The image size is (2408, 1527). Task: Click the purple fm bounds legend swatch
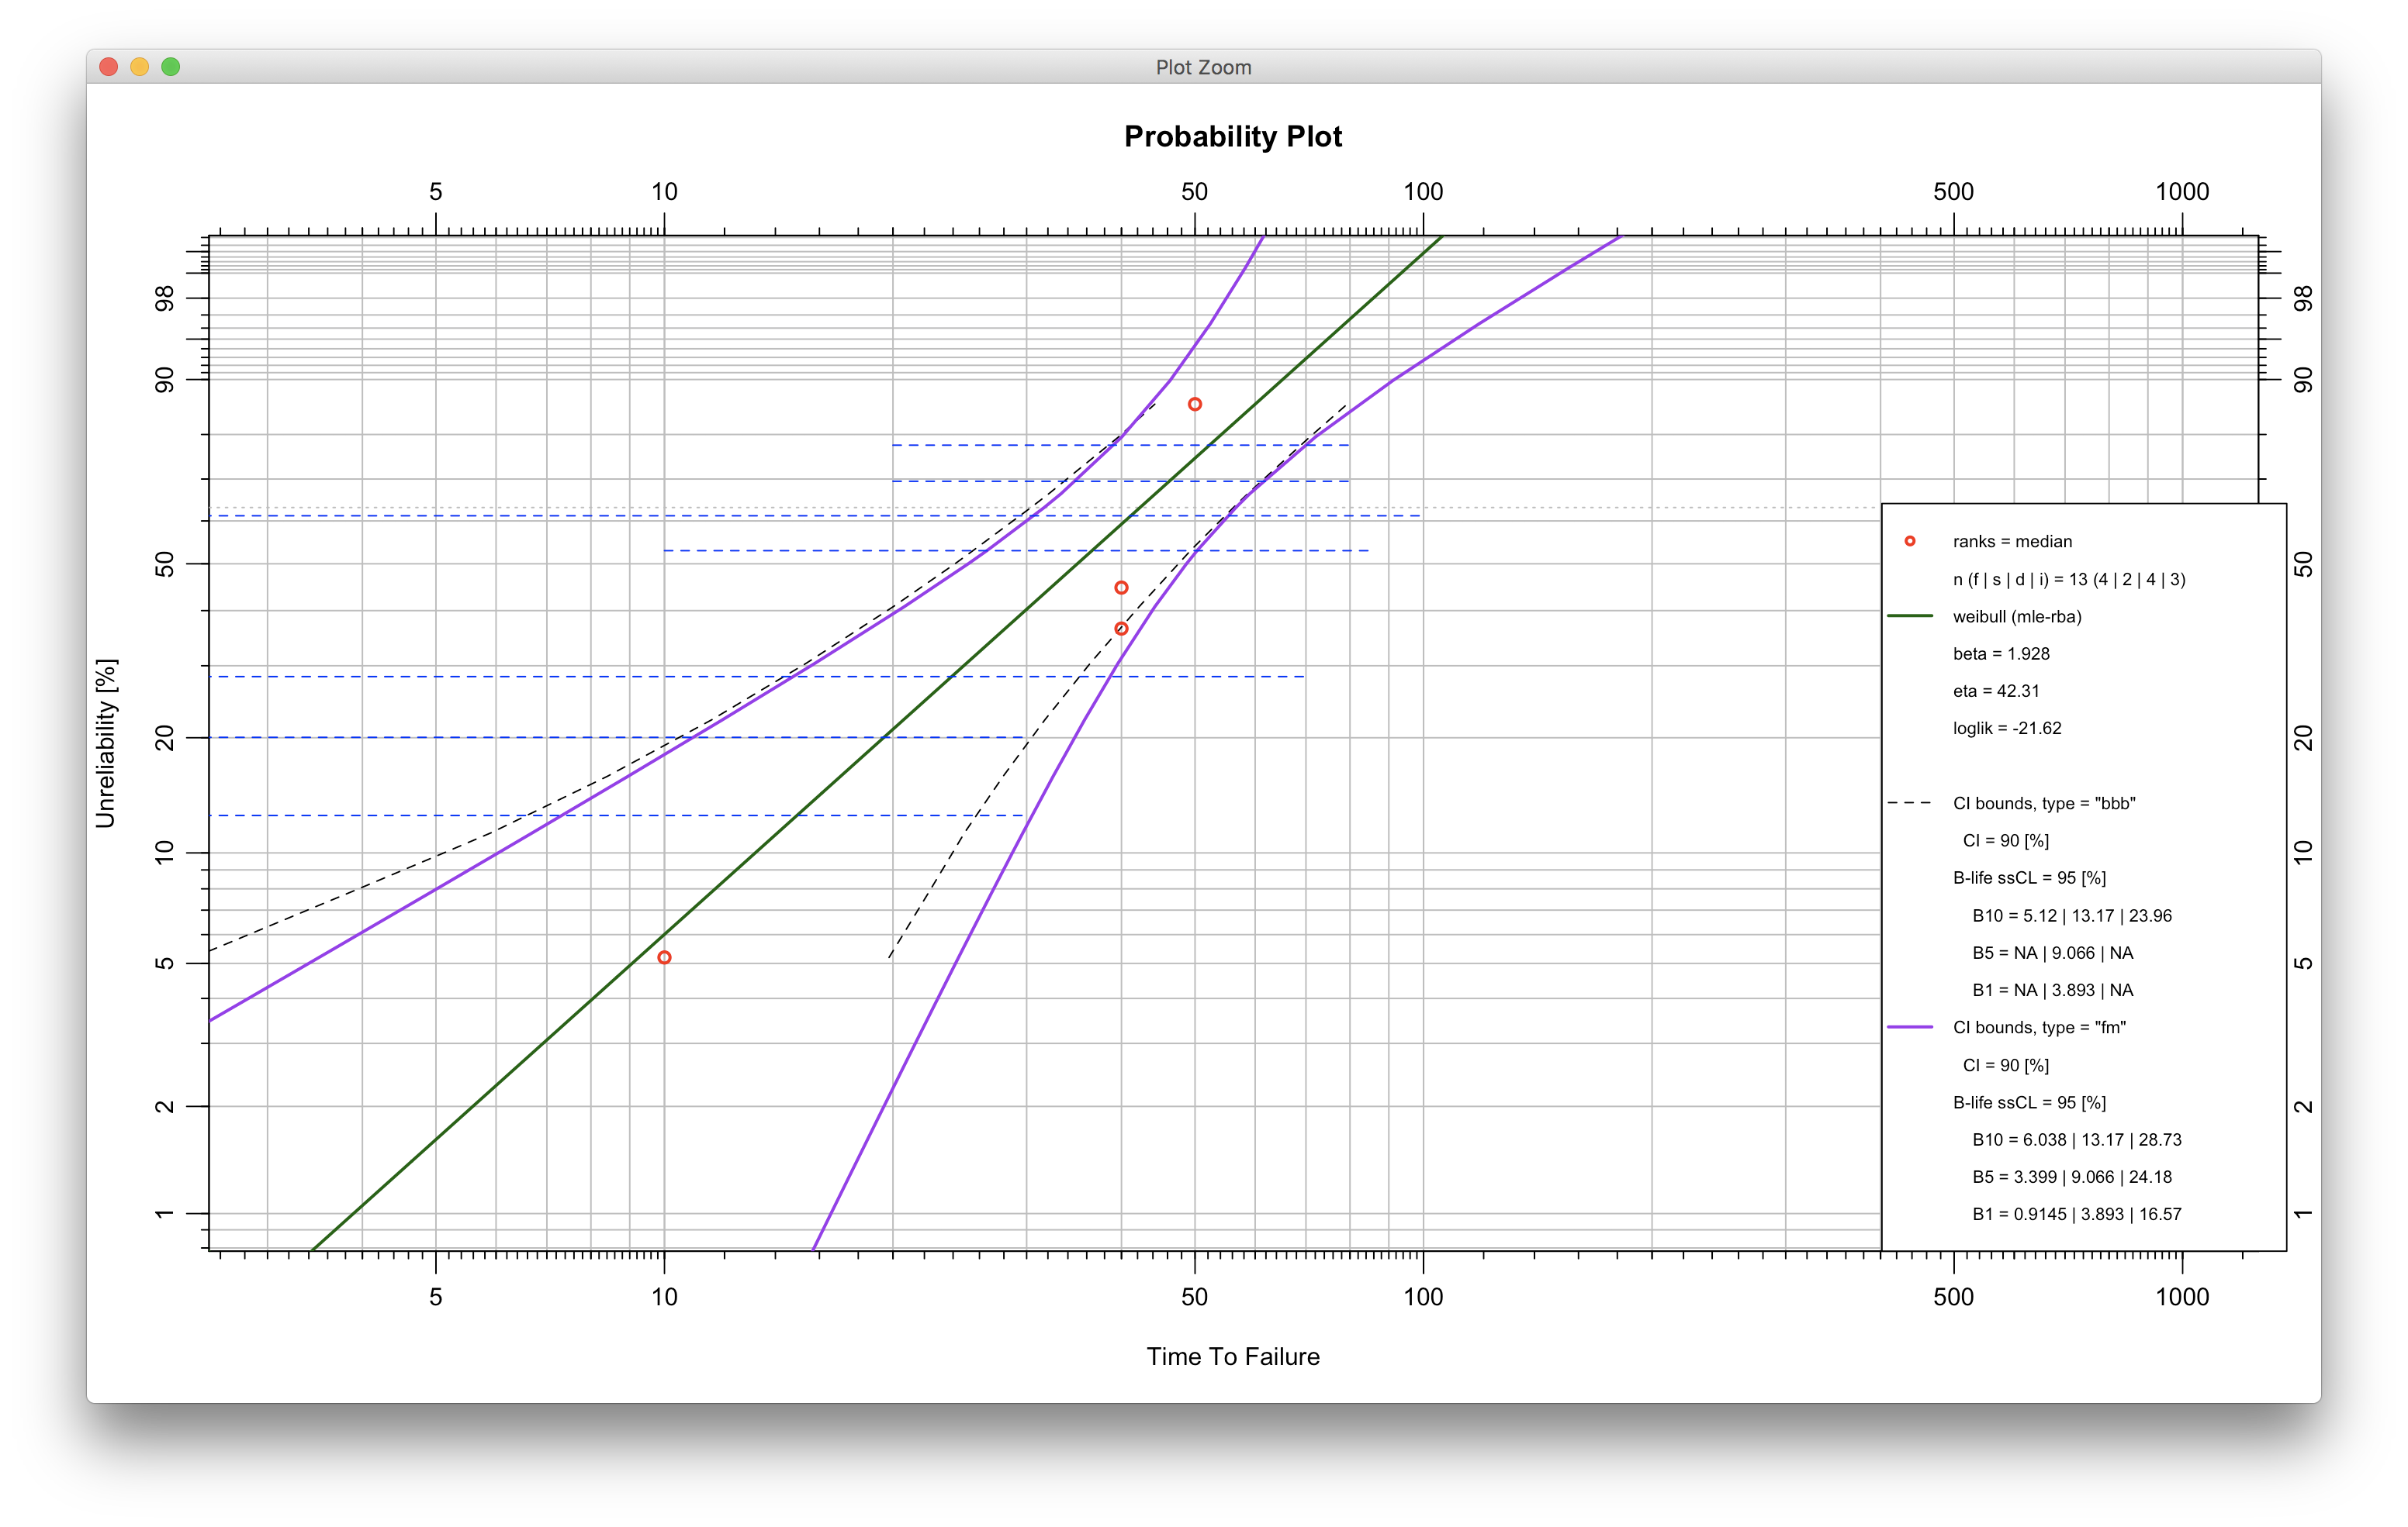tap(1910, 1027)
